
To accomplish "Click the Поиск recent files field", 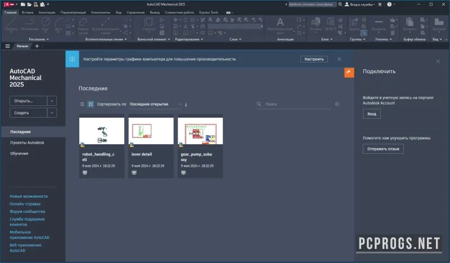I will click(x=294, y=104).
